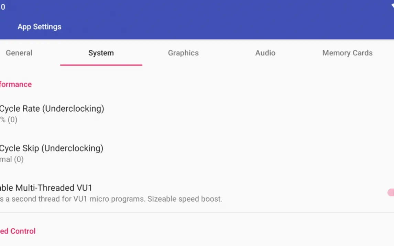Select the System tab

tap(101, 53)
